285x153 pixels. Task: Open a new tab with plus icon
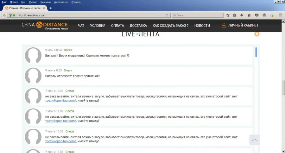click(51, 8)
